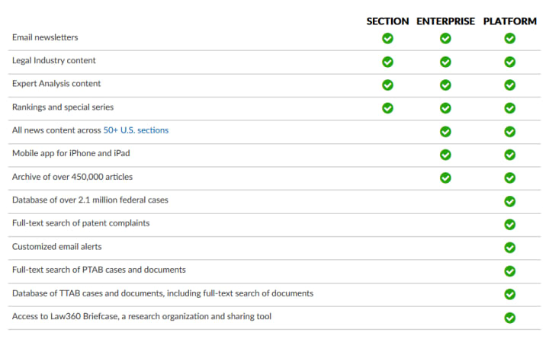This screenshot has width=549, height=352.
Task: Click Enterprise checkmark for Legal Industry content
Action: click(x=445, y=62)
